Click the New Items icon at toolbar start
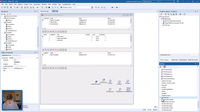The image size is (200, 112). 2,7
